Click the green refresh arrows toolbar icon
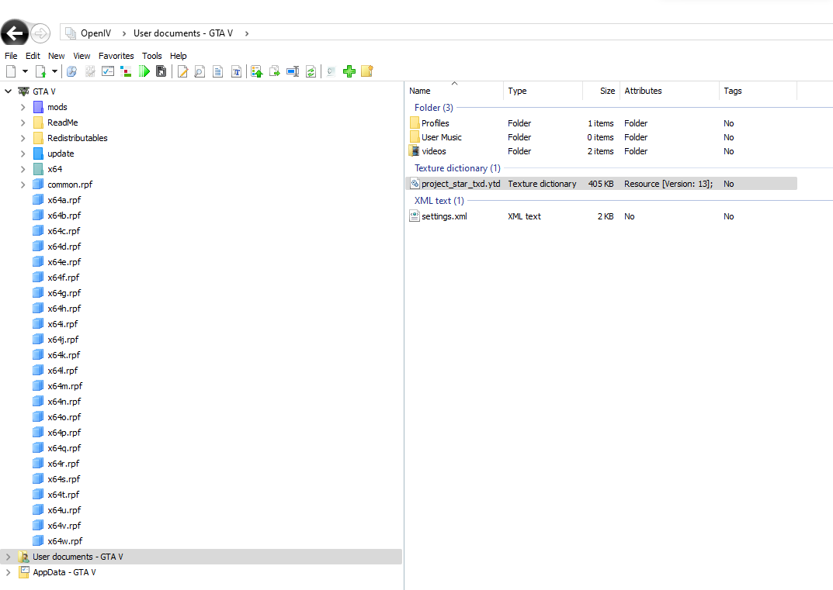This screenshot has width=833, height=590. click(x=311, y=71)
